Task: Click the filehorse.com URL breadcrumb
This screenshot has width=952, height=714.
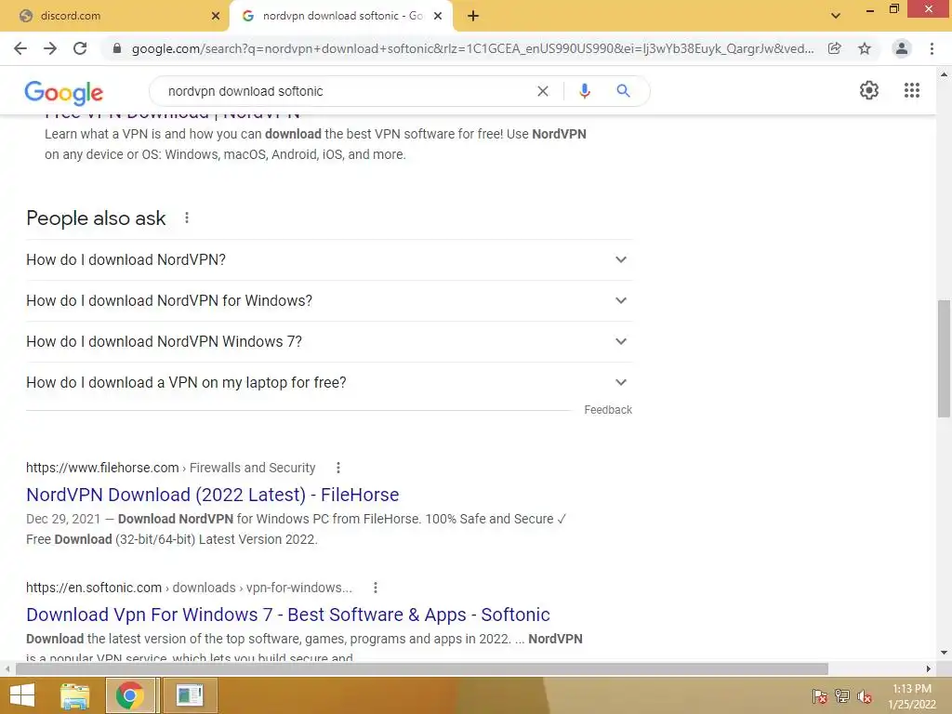Action: [171, 468]
